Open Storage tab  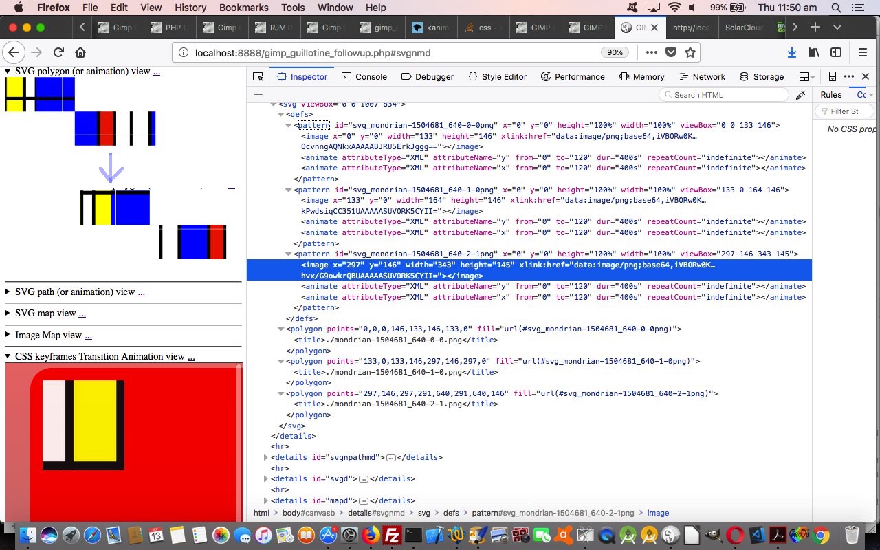tap(762, 76)
